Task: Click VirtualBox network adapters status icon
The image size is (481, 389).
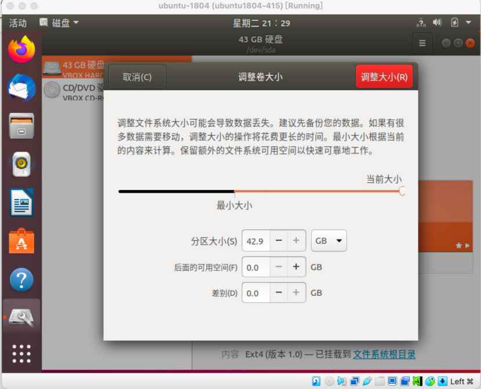Action: 355,381
